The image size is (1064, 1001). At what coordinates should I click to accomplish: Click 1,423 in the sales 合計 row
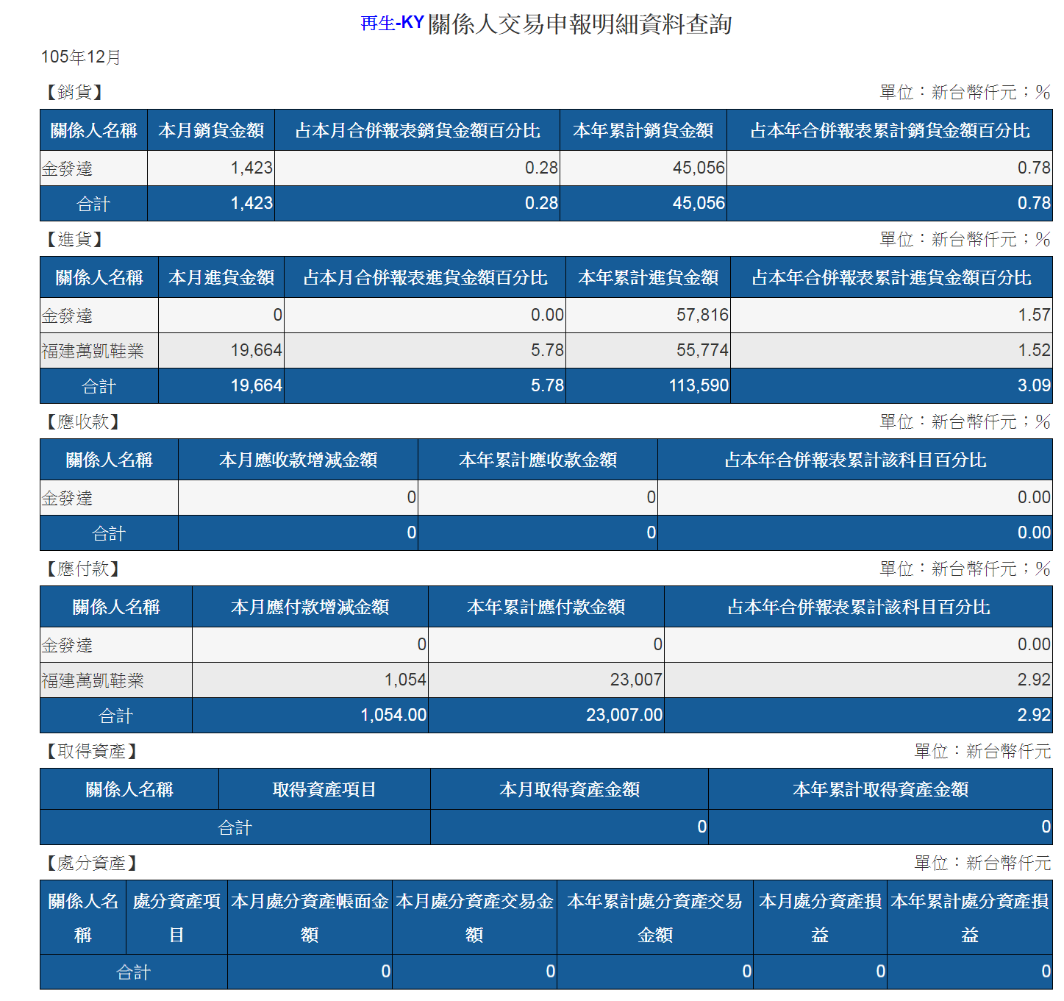click(x=251, y=203)
